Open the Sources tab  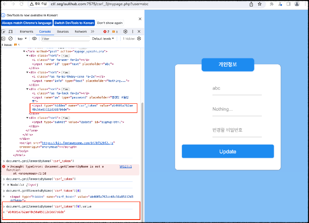(x=63, y=31)
